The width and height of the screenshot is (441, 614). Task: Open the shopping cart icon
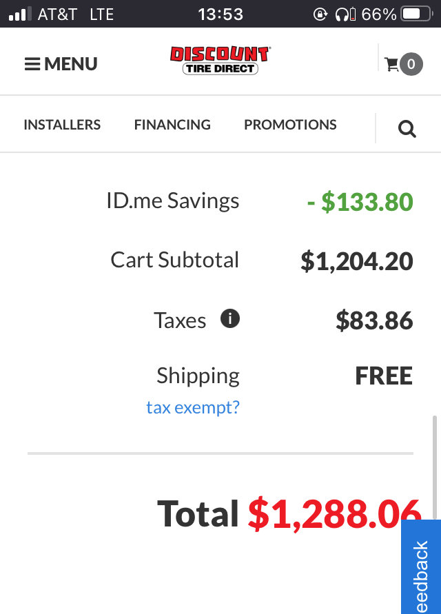click(x=391, y=64)
